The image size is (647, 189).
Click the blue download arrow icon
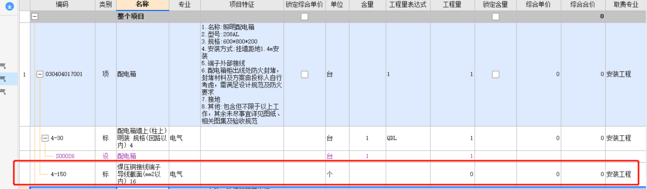pos(10,6)
